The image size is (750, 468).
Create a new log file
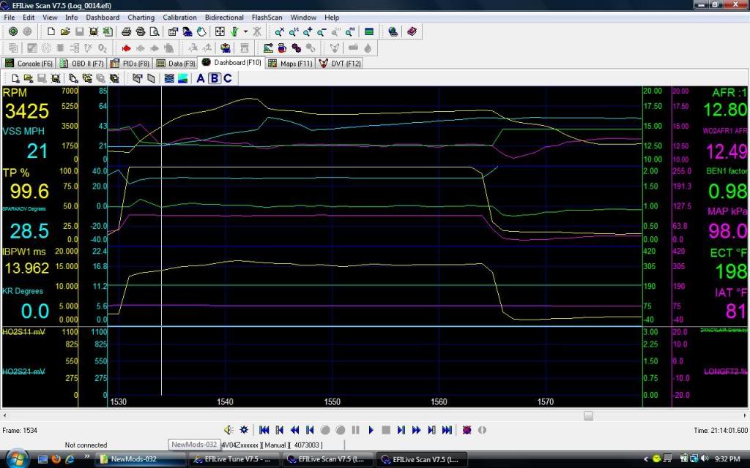click(51, 31)
